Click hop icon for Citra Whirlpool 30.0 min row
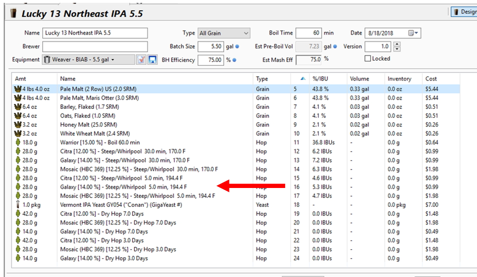 [18, 151]
